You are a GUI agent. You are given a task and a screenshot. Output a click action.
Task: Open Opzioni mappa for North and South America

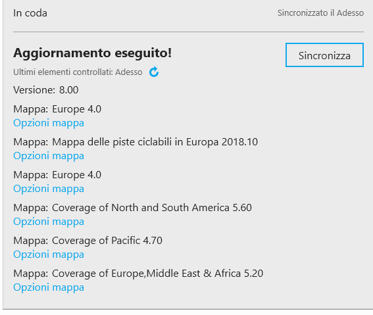point(49,222)
